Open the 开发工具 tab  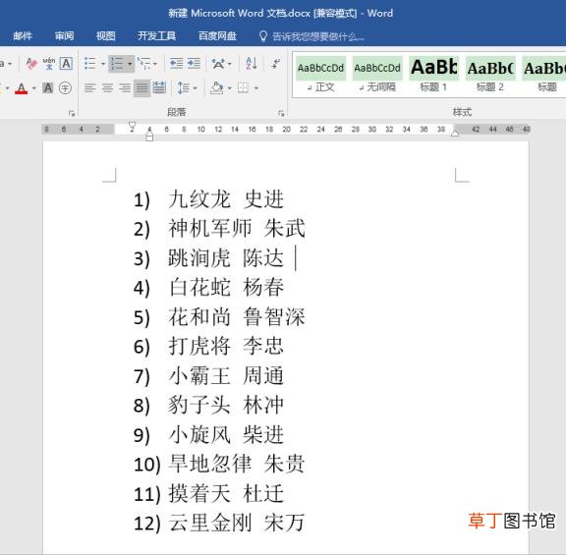pos(156,35)
